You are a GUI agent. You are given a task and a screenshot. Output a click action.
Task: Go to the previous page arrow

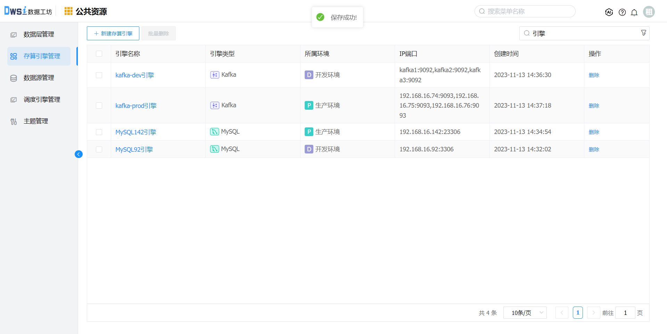[562, 313]
